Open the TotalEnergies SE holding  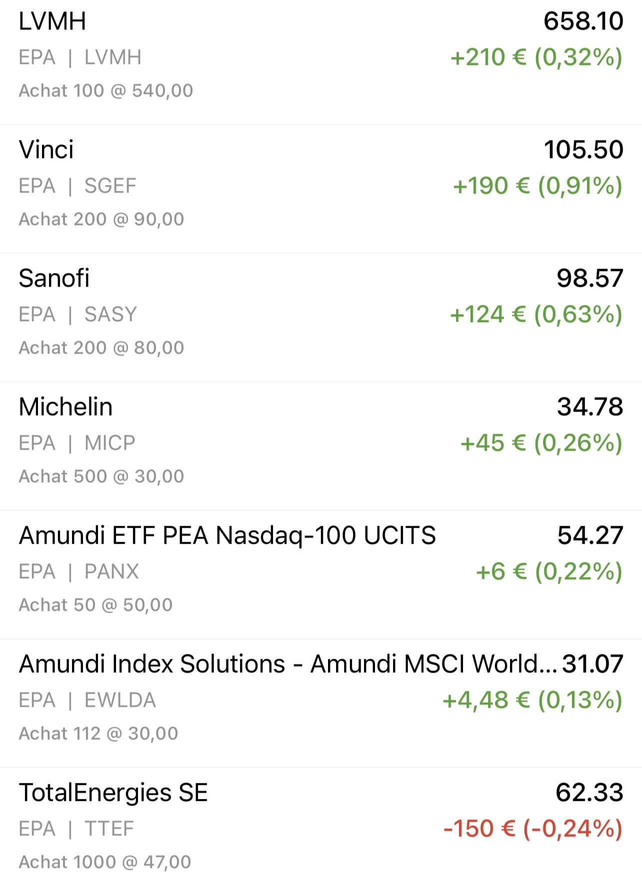(x=113, y=792)
